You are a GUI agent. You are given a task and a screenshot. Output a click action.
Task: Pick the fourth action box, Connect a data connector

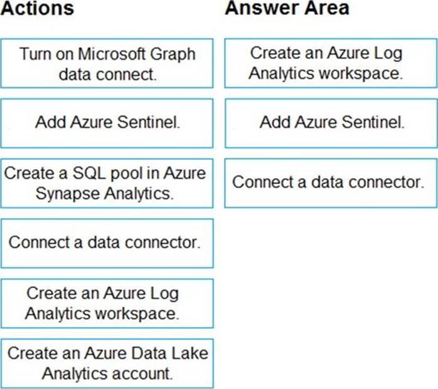click(x=107, y=242)
